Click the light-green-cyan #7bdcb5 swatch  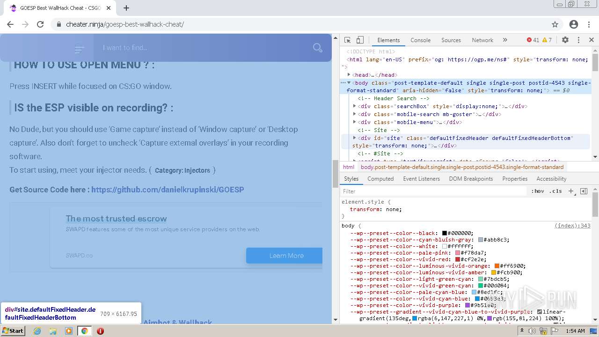click(x=481, y=279)
